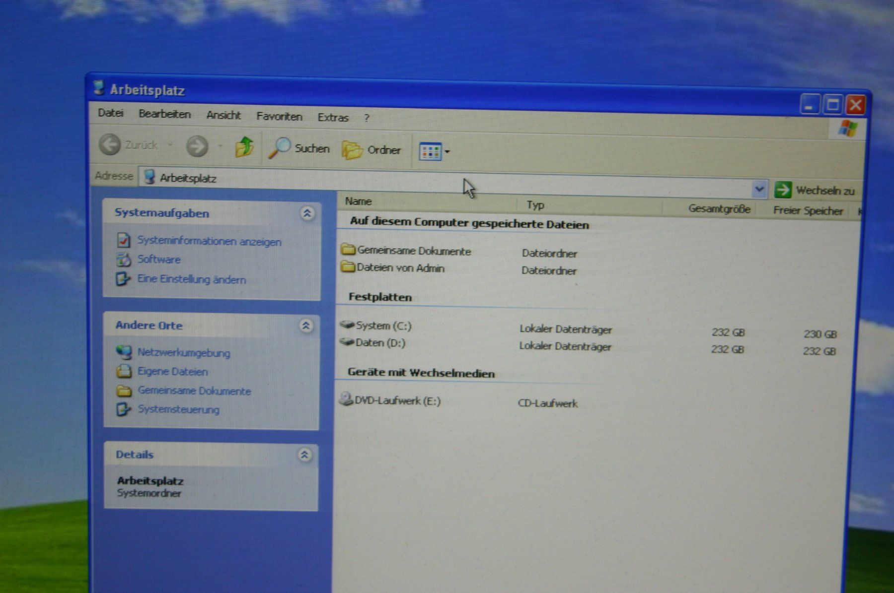Open the back history dropdown arrow
The height and width of the screenshot is (593, 894).
coord(170,145)
